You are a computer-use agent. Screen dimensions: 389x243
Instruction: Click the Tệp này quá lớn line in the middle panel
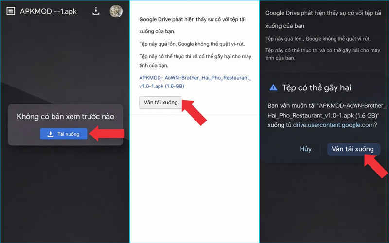pyautogui.click(x=194, y=44)
